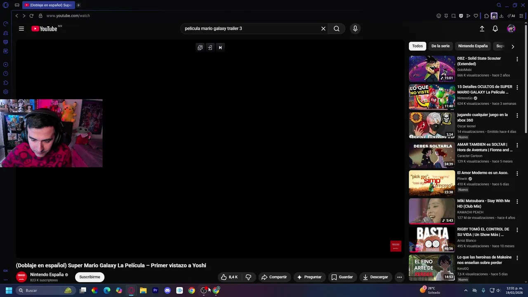Open options for El Amor Moderno video

[x=517, y=173]
